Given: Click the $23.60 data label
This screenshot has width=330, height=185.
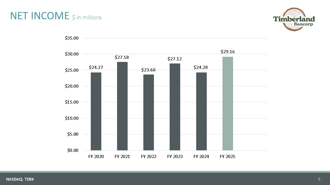Looking at the screenshot, I should [148, 70].
